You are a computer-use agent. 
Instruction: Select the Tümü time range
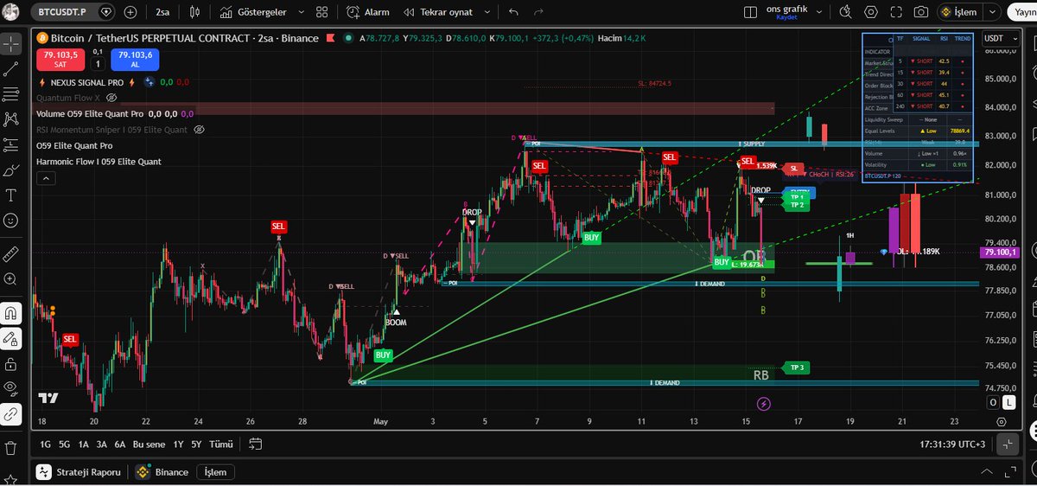222,444
